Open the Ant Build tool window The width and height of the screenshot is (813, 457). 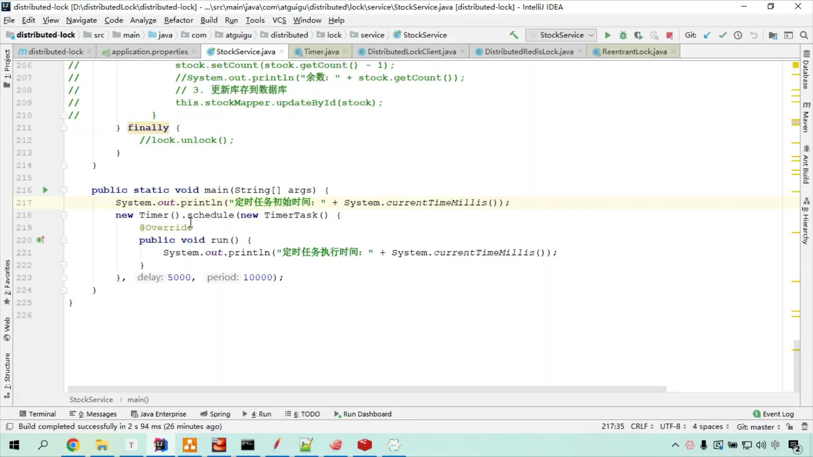tap(806, 165)
